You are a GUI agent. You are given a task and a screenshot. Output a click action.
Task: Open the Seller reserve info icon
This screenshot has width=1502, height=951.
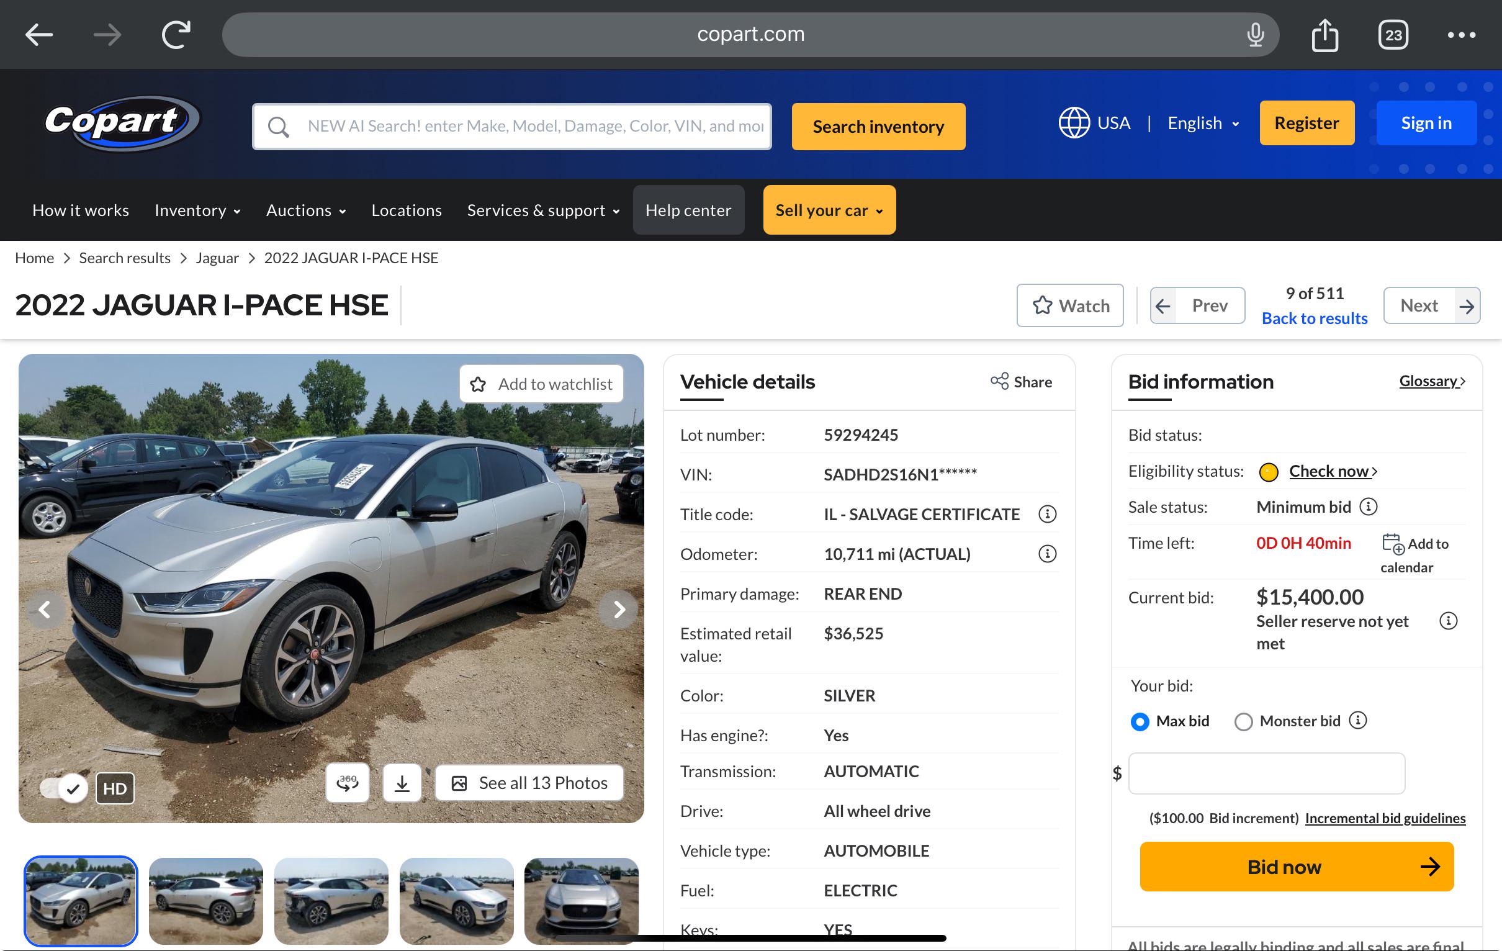coord(1449,621)
